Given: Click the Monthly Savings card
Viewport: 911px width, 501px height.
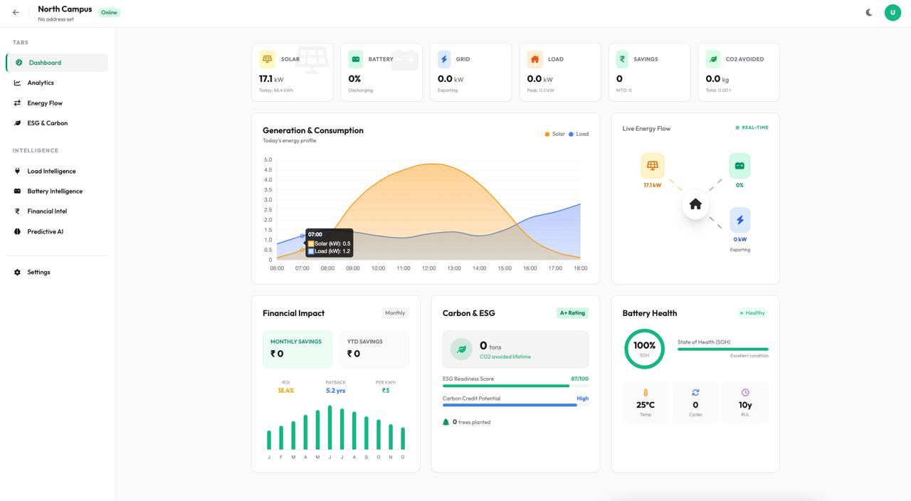Looking at the screenshot, I should [297, 349].
